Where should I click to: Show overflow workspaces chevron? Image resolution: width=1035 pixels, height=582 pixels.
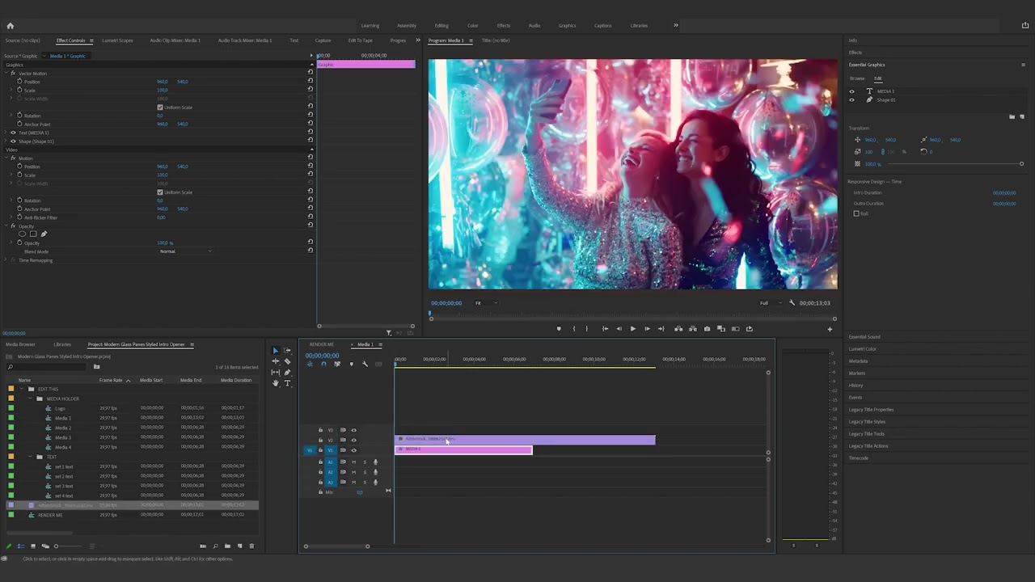(676, 25)
